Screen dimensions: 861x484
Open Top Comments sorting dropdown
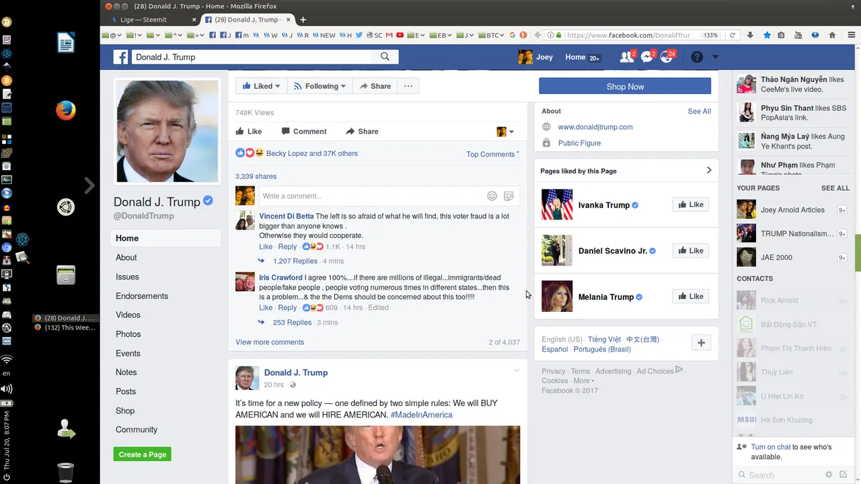point(492,154)
